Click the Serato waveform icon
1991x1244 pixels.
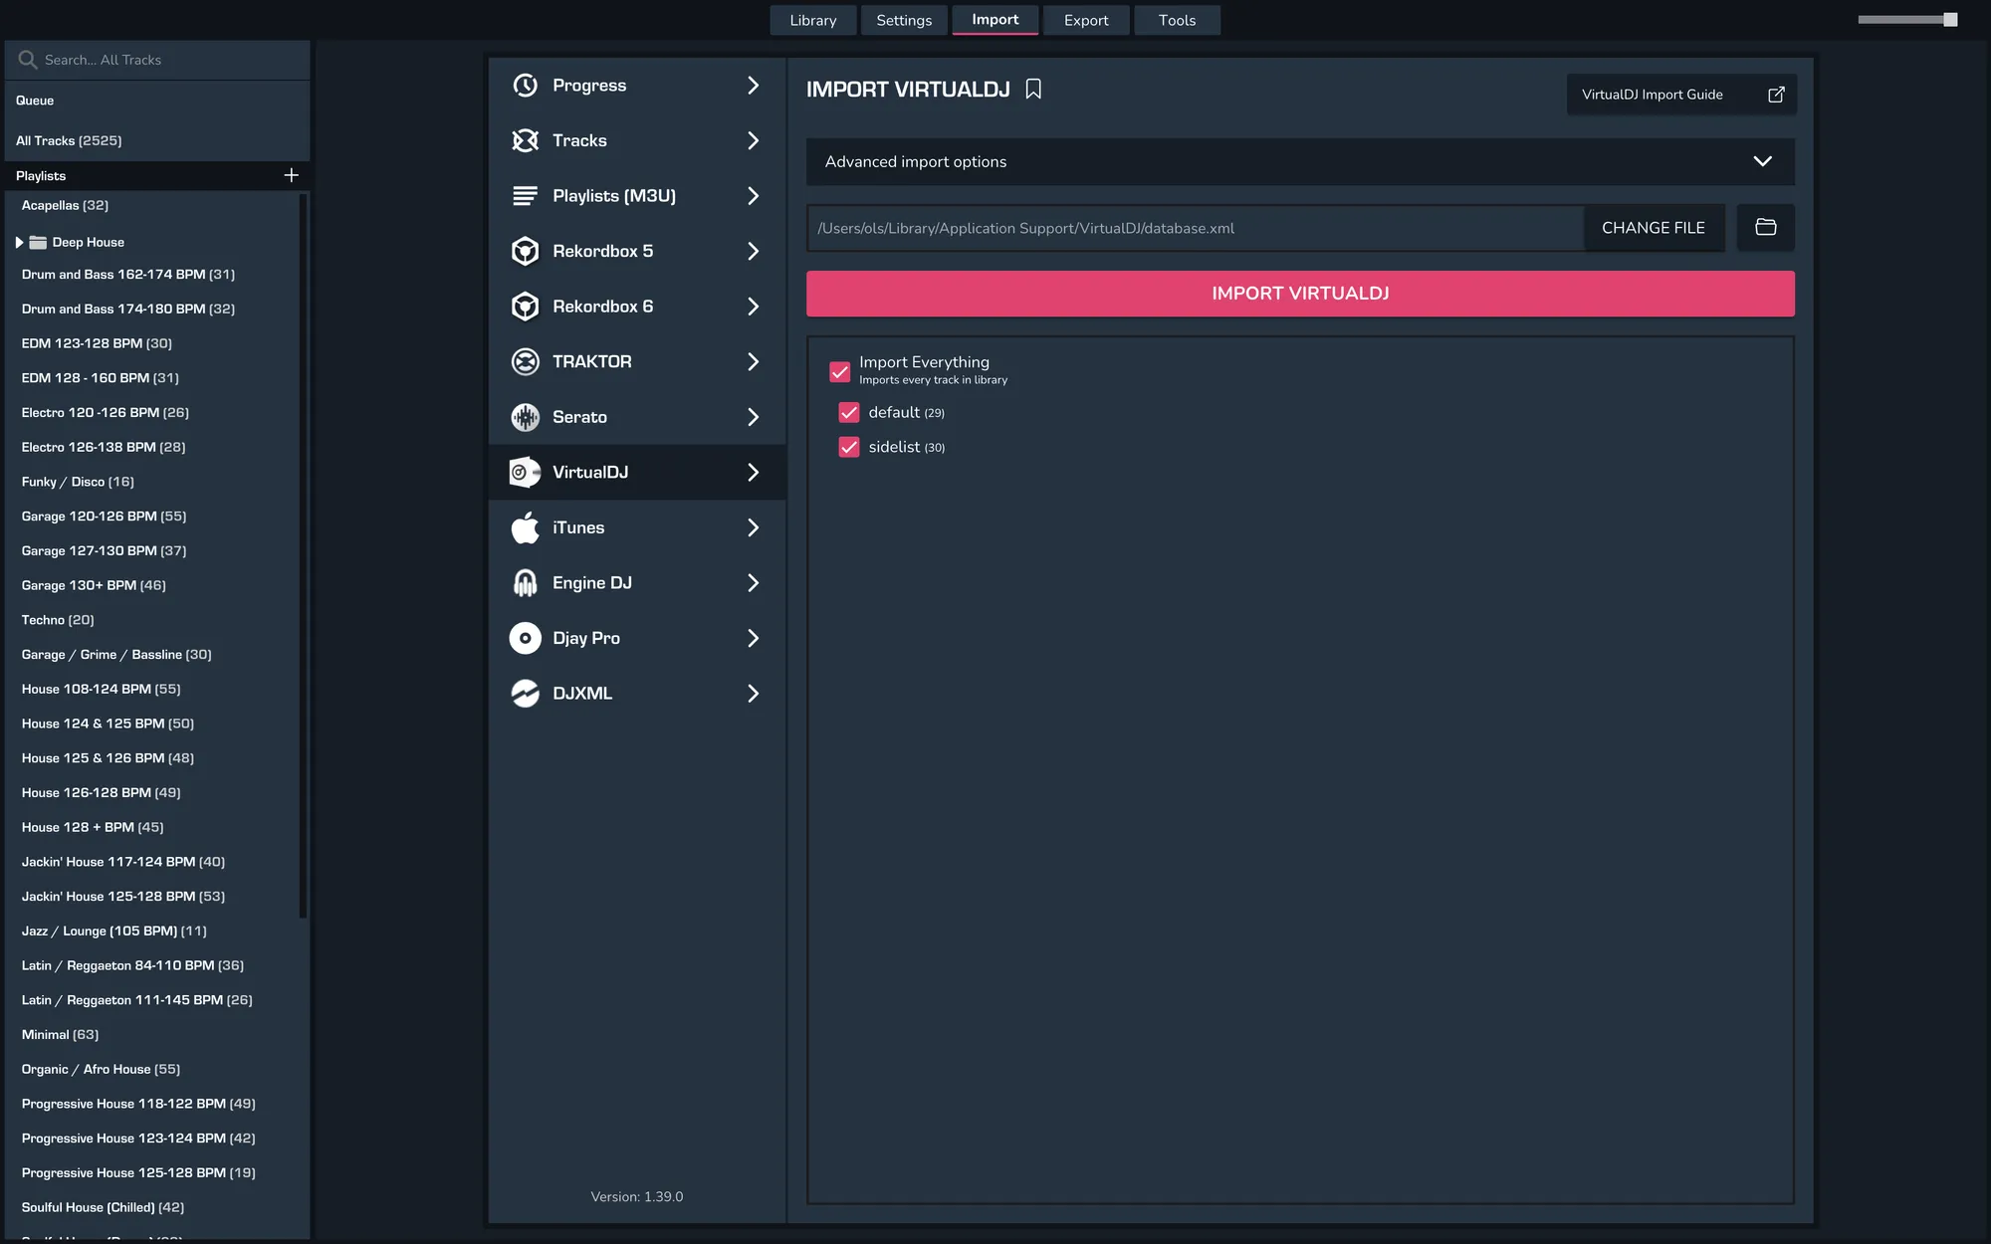pos(525,417)
